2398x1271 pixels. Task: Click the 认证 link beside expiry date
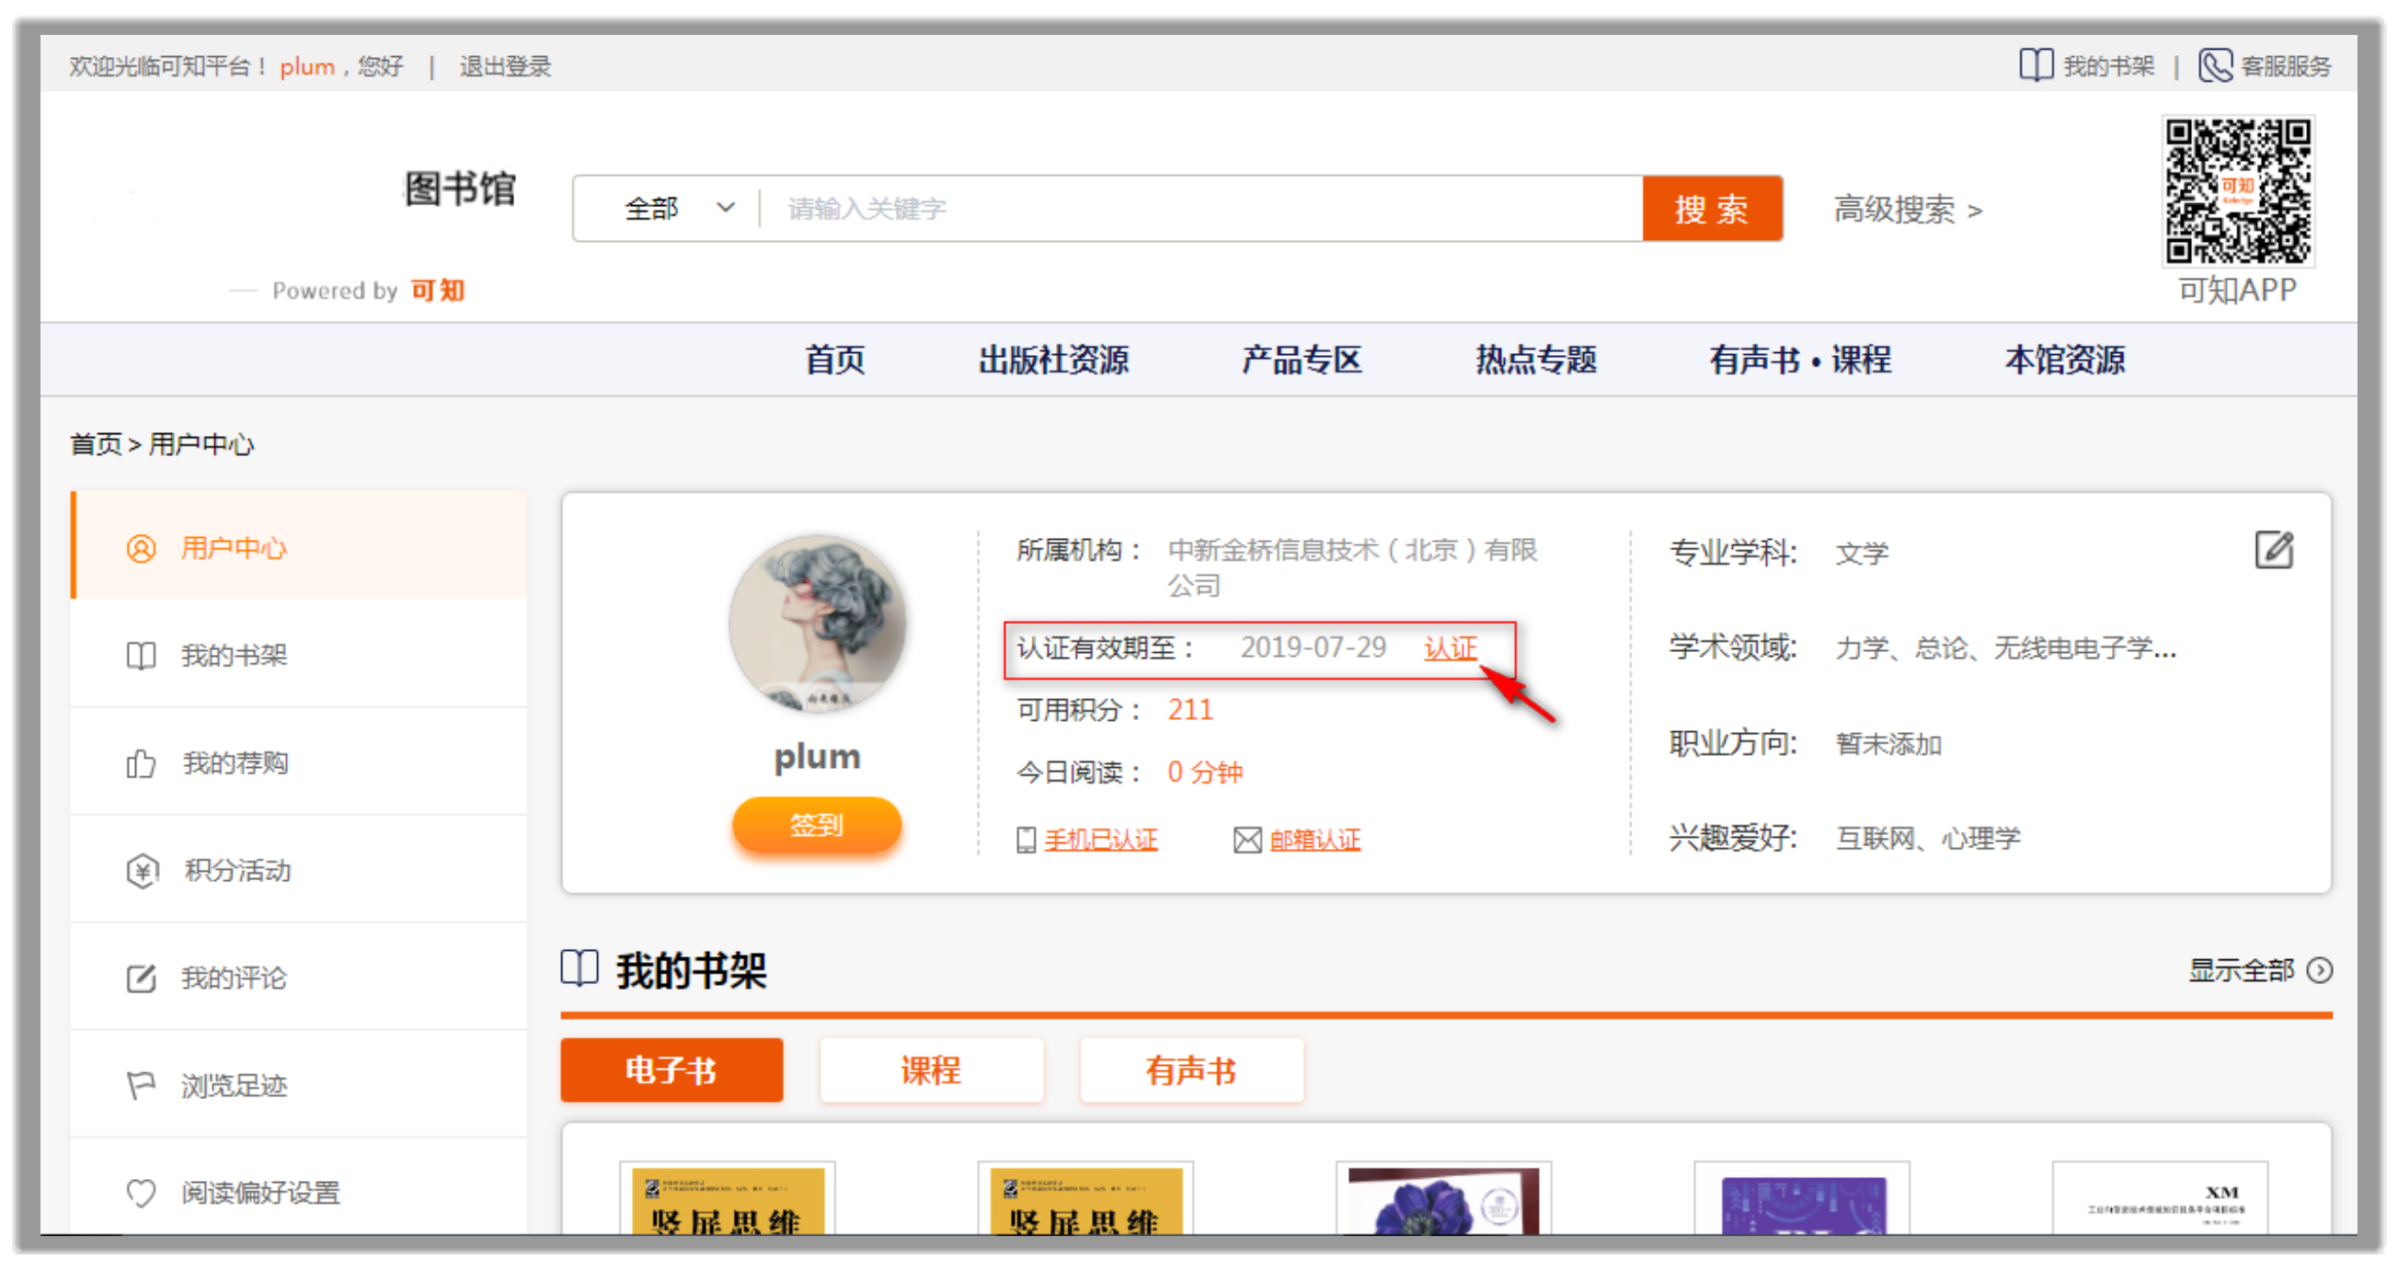coord(1450,648)
